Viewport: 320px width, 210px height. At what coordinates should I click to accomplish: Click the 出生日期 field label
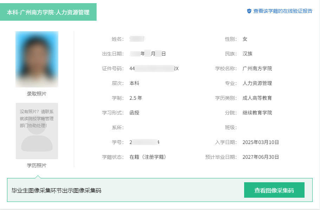(x=113, y=54)
